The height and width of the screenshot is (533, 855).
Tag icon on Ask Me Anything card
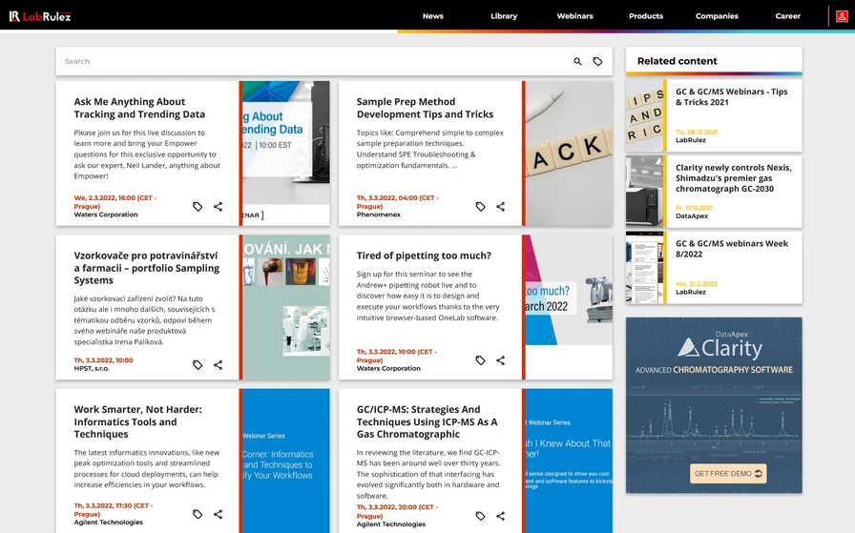click(x=198, y=207)
